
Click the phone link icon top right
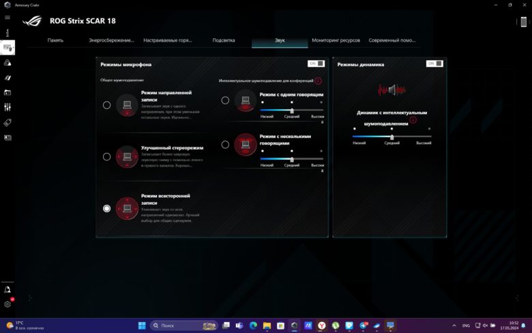[x=524, y=22]
